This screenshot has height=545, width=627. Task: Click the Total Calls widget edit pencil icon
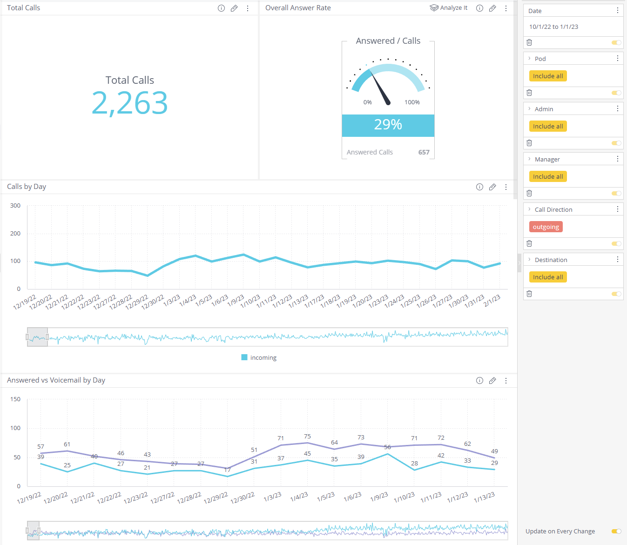234,8
